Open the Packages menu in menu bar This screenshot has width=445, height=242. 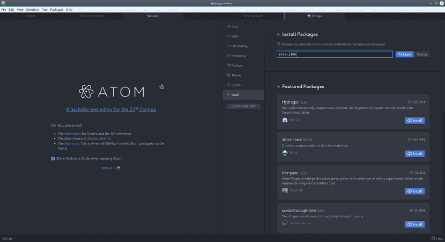point(56,10)
